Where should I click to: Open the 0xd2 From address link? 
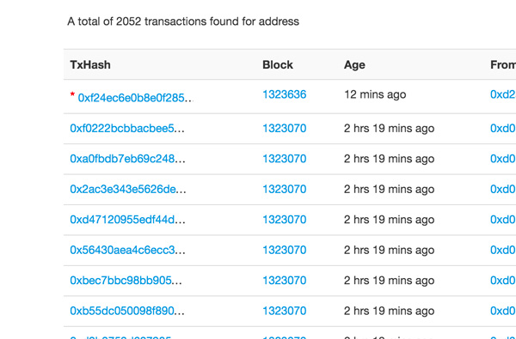pyautogui.click(x=503, y=94)
